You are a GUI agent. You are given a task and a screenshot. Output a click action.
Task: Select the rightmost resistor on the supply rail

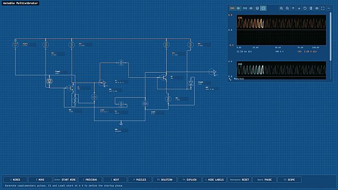[191, 45]
